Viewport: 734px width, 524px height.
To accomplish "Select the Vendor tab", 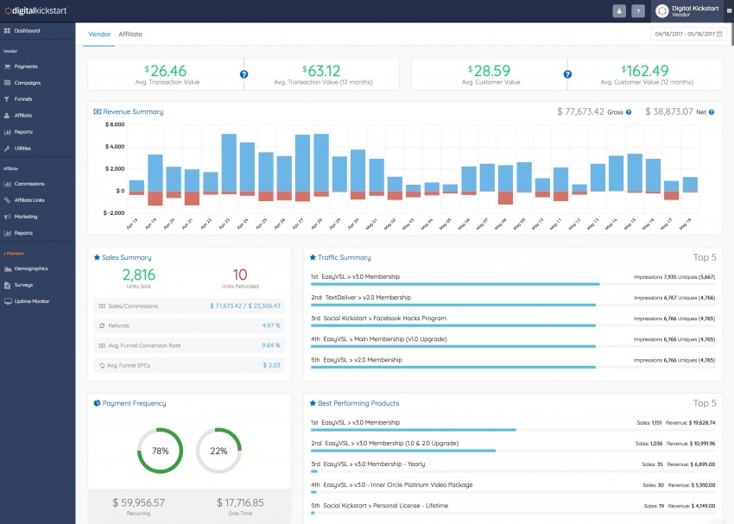I will 98,35.
